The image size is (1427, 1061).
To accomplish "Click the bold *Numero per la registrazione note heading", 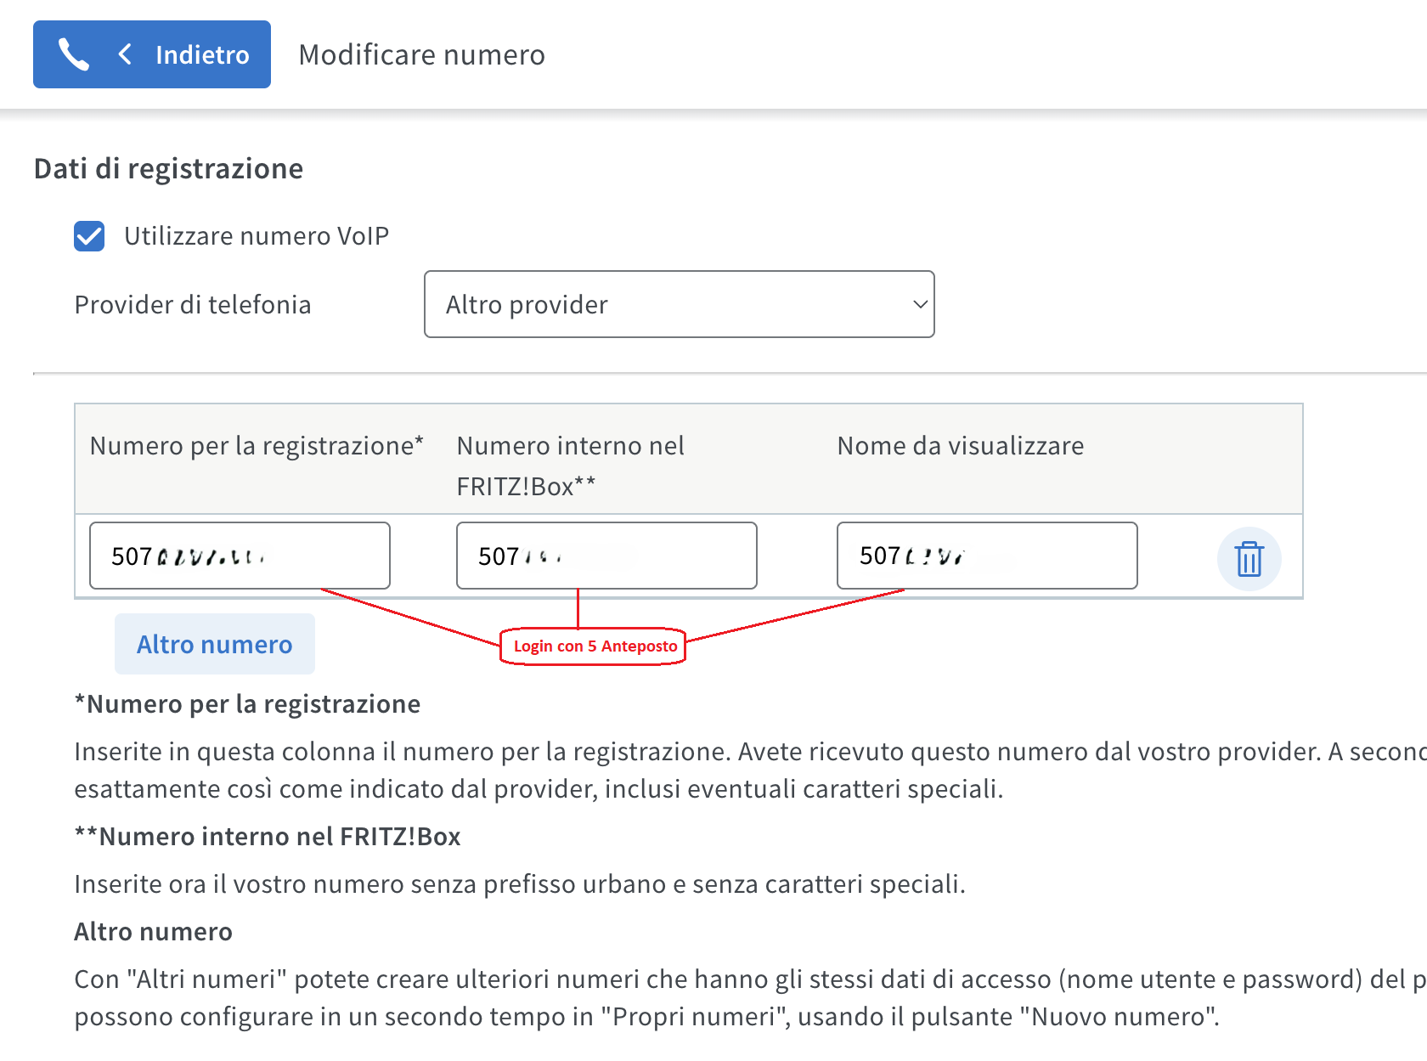I will point(247,704).
